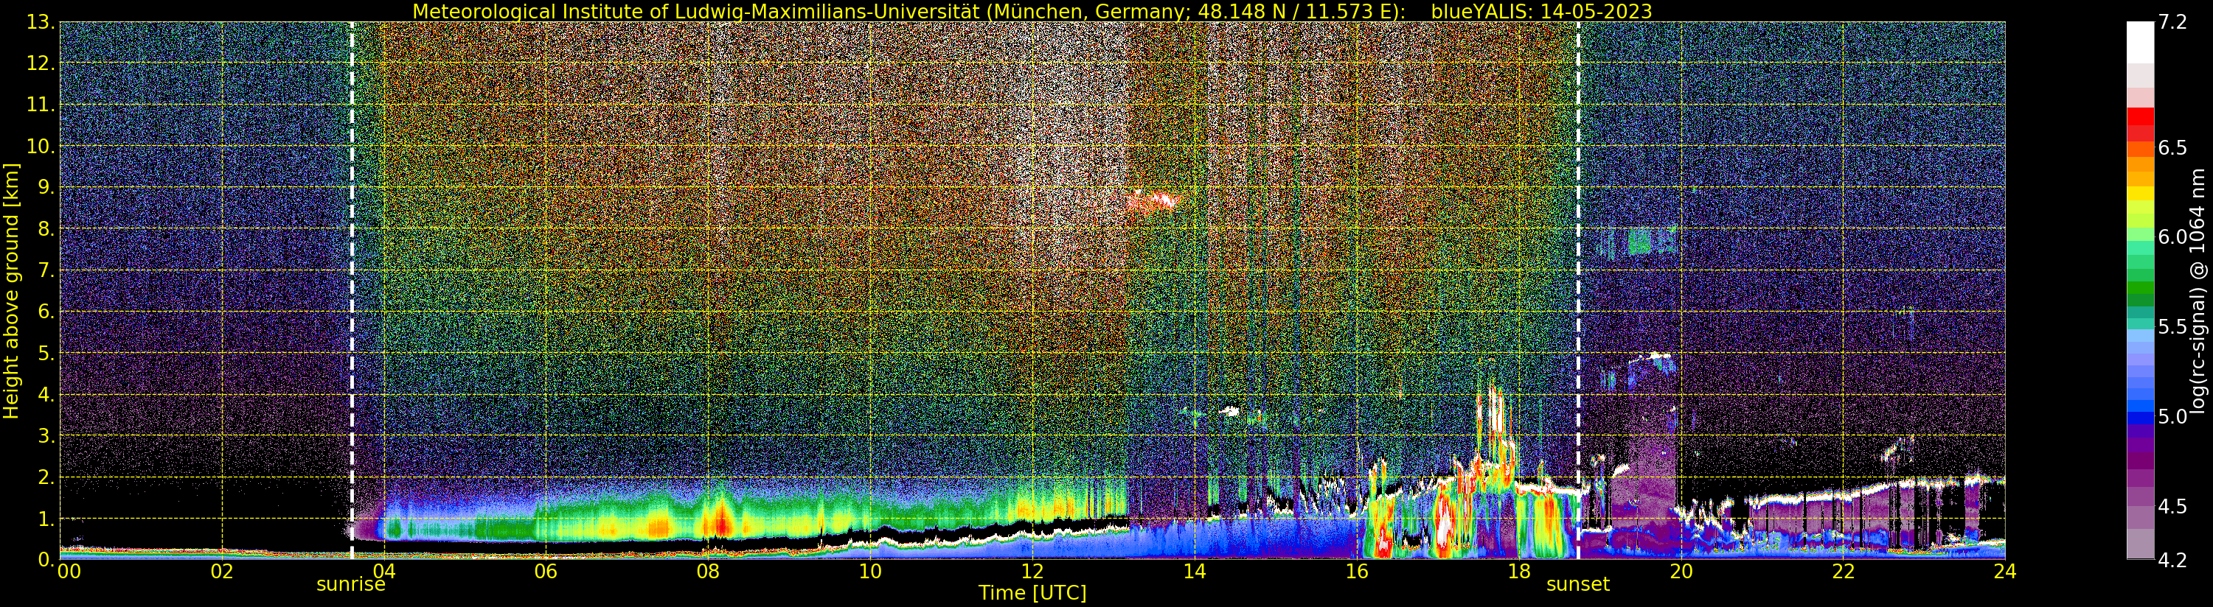The height and width of the screenshot is (607, 2213).
Task: Click the colorbar value '5.0'
Action: [x=2172, y=416]
